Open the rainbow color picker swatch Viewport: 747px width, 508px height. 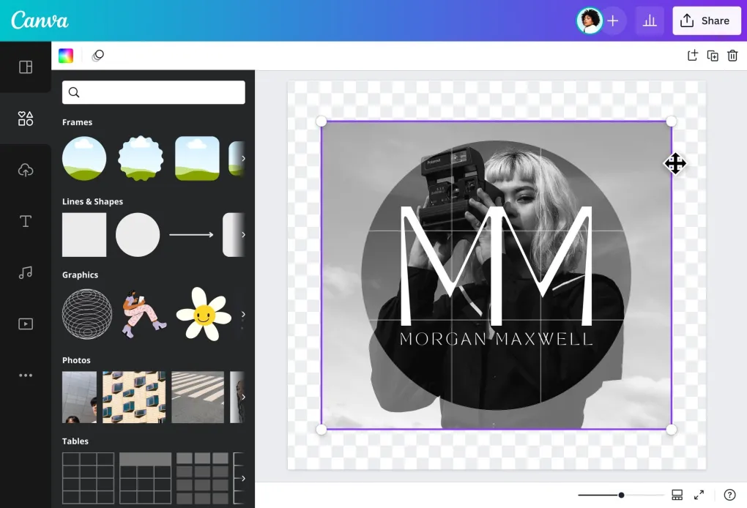[66, 56]
